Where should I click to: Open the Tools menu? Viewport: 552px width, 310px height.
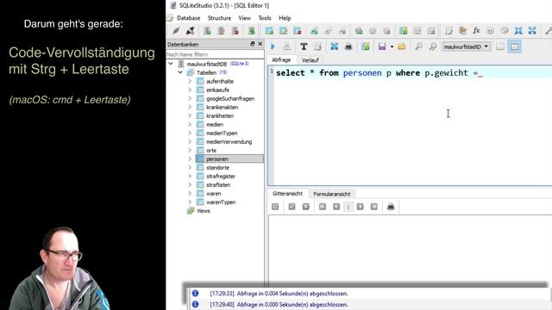(265, 18)
